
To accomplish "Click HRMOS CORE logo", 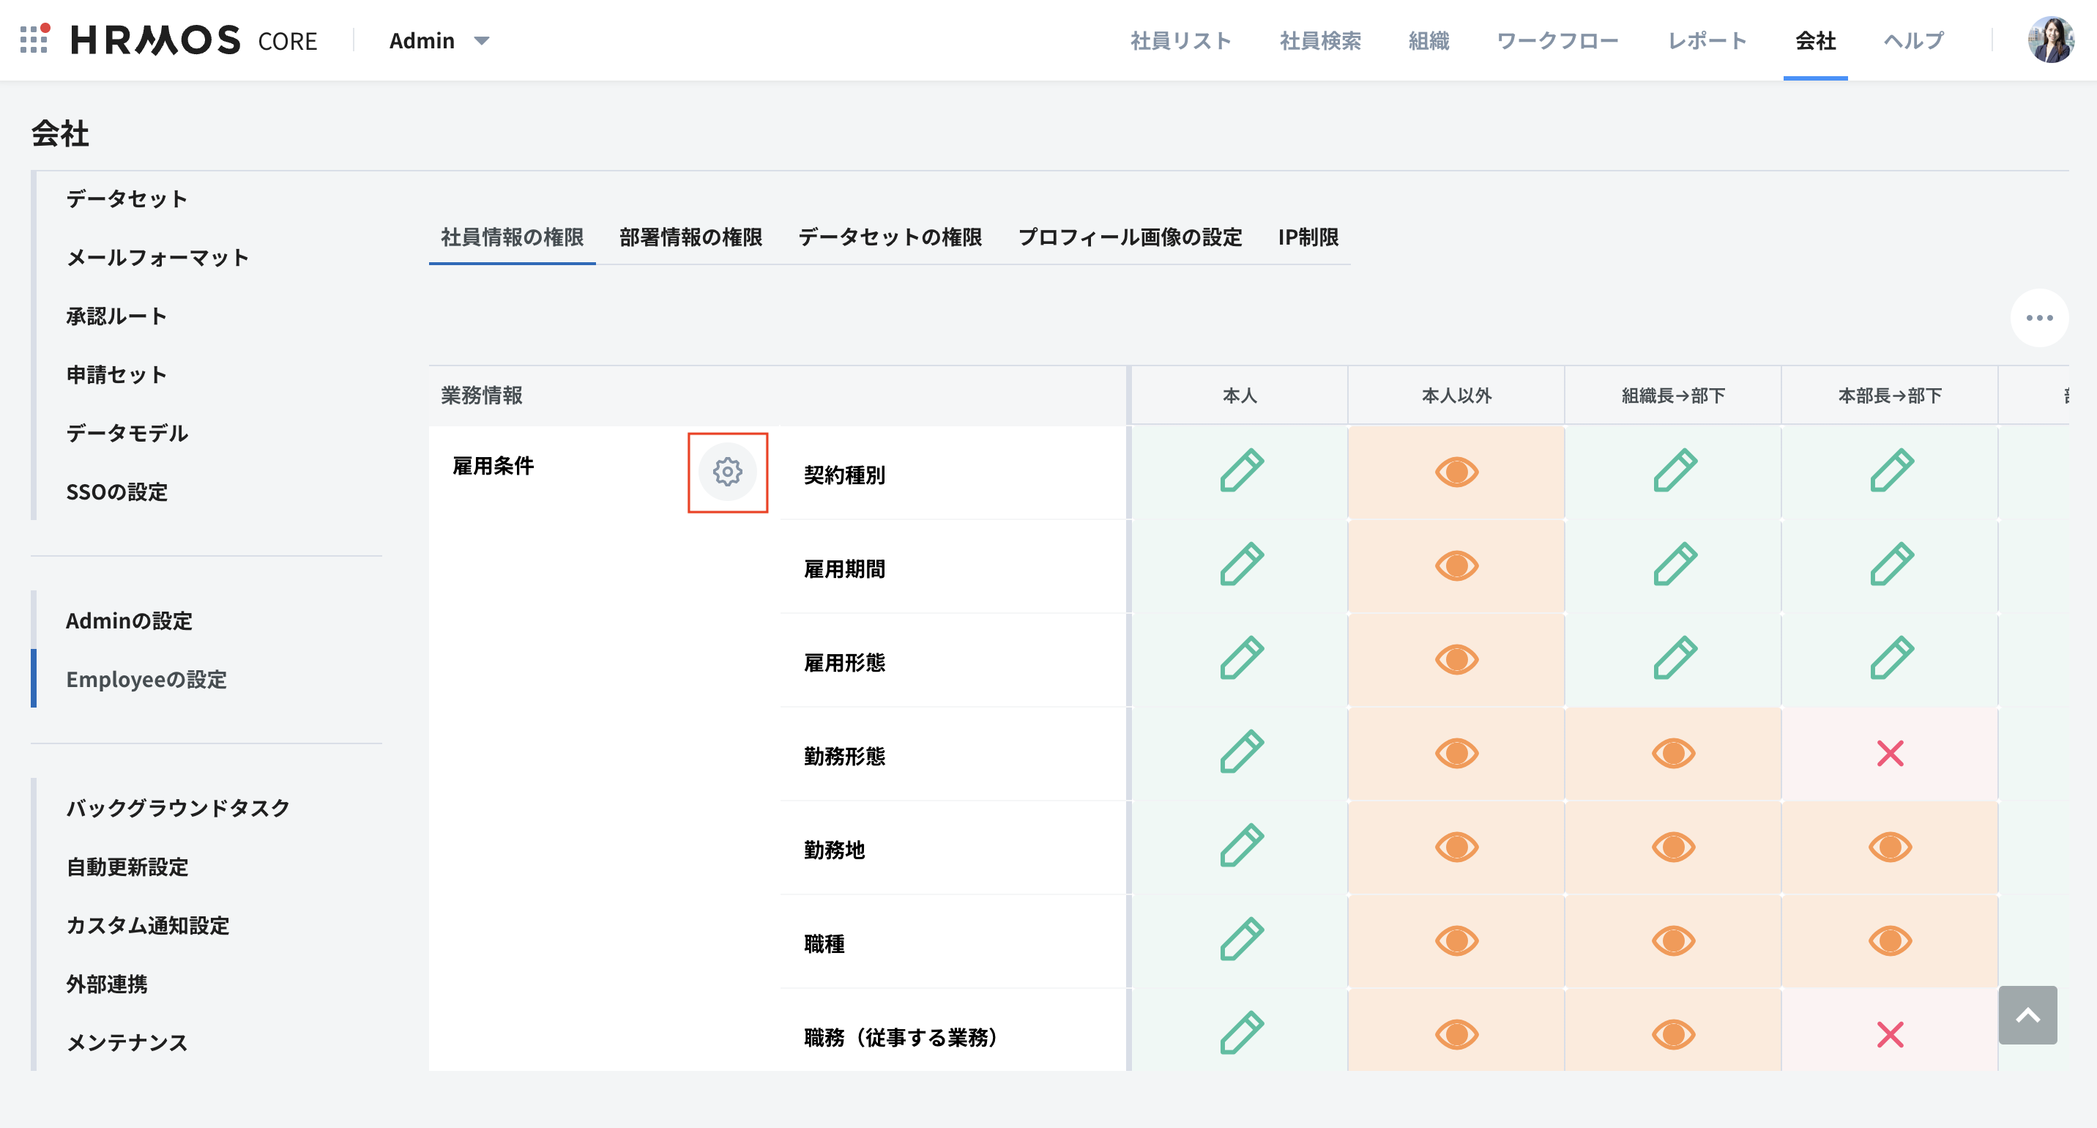I will [194, 40].
